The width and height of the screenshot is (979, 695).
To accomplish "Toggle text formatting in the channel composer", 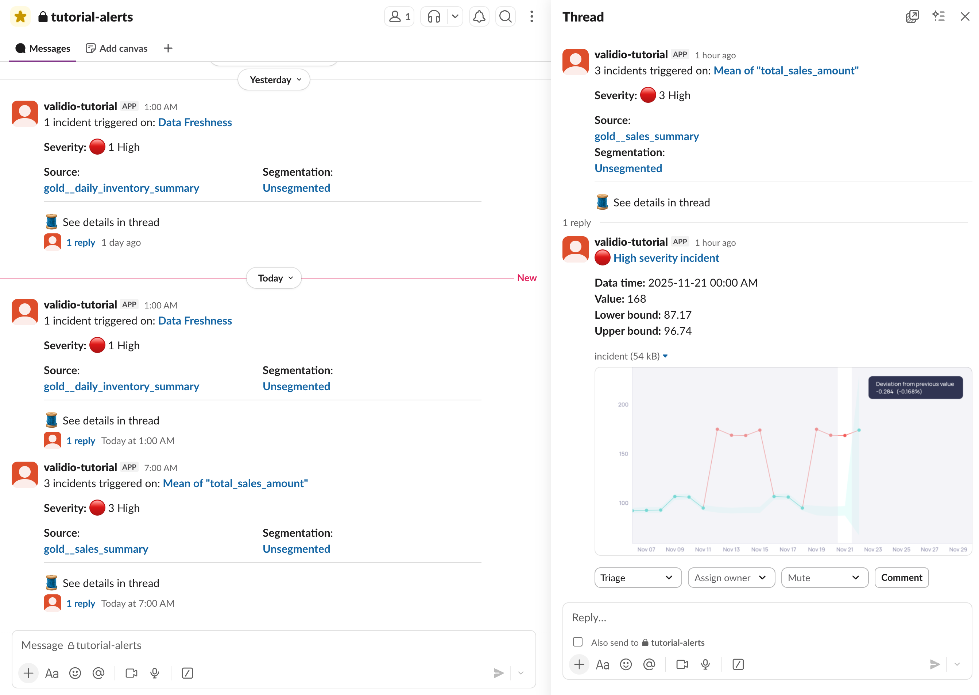I will [x=52, y=673].
